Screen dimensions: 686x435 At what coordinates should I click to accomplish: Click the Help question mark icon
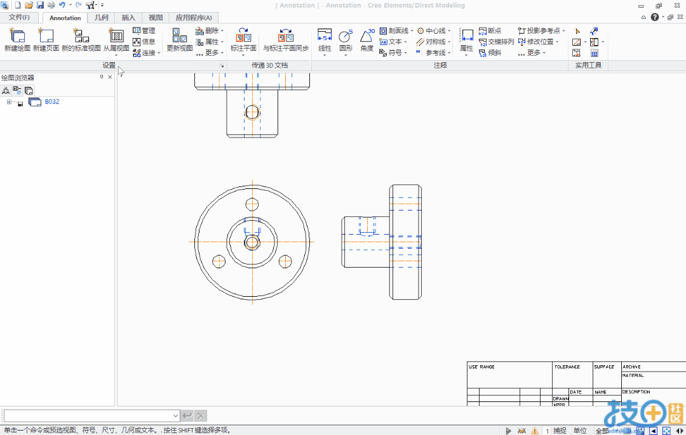tap(654, 17)
